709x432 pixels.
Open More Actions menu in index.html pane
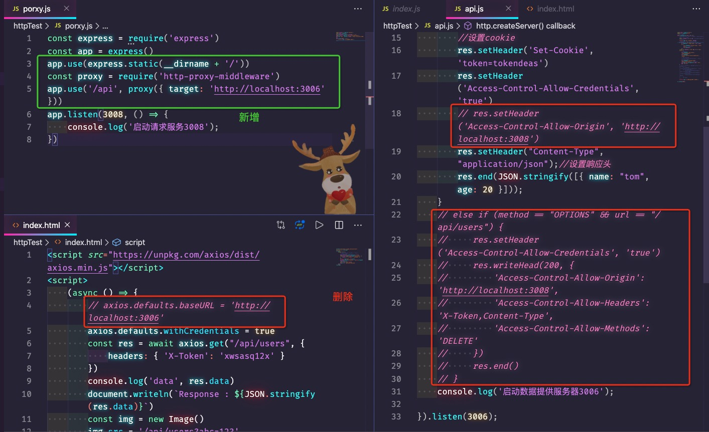pos(358,225)
